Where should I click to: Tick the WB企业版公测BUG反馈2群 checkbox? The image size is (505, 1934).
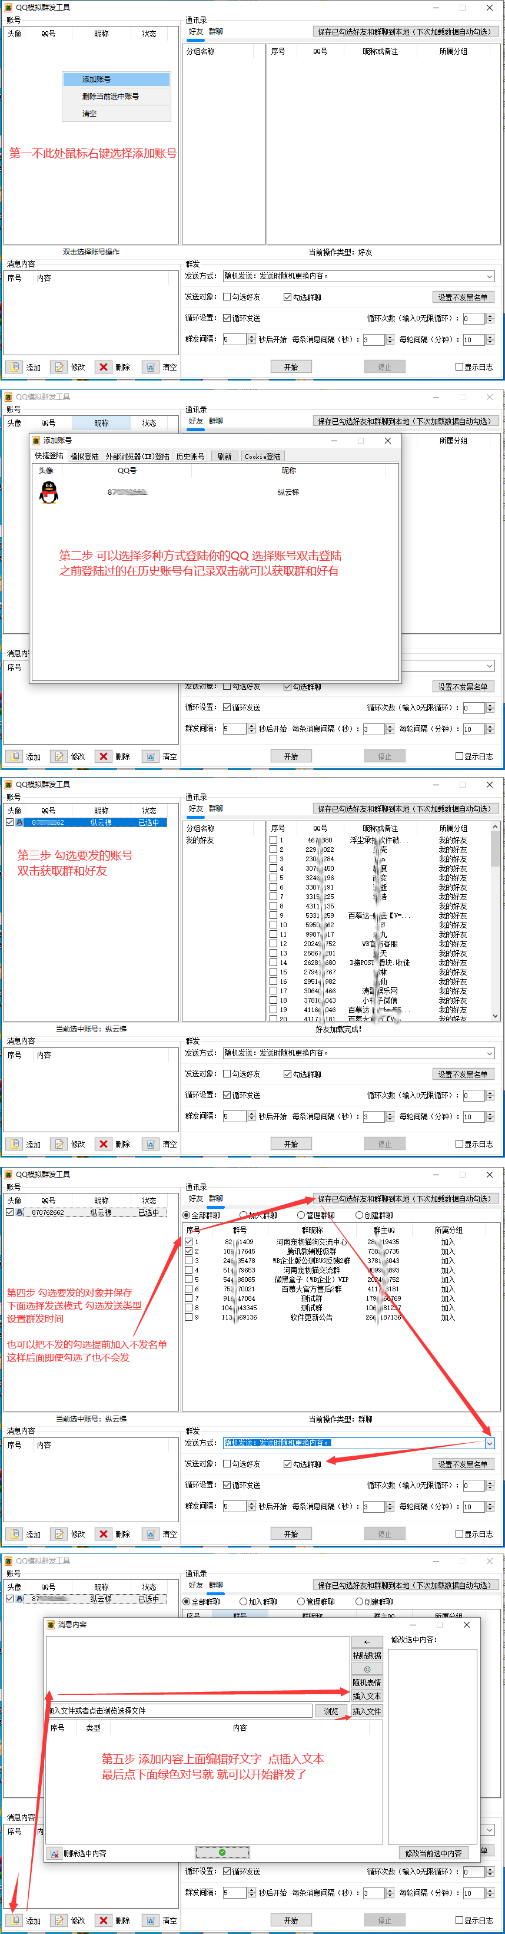189,1261
